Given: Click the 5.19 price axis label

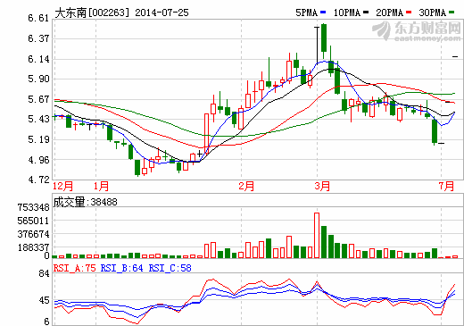Looking at the screenshot, I should click(x=38, y=139).
